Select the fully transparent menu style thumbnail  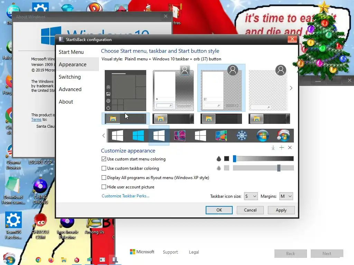269,88
